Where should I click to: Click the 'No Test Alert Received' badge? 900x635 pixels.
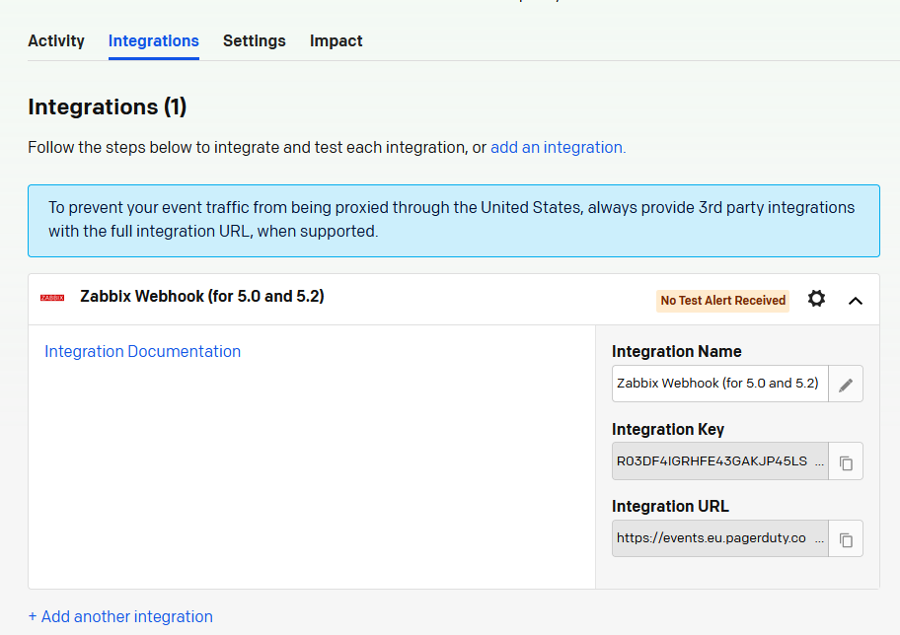(x=723, y=301)
